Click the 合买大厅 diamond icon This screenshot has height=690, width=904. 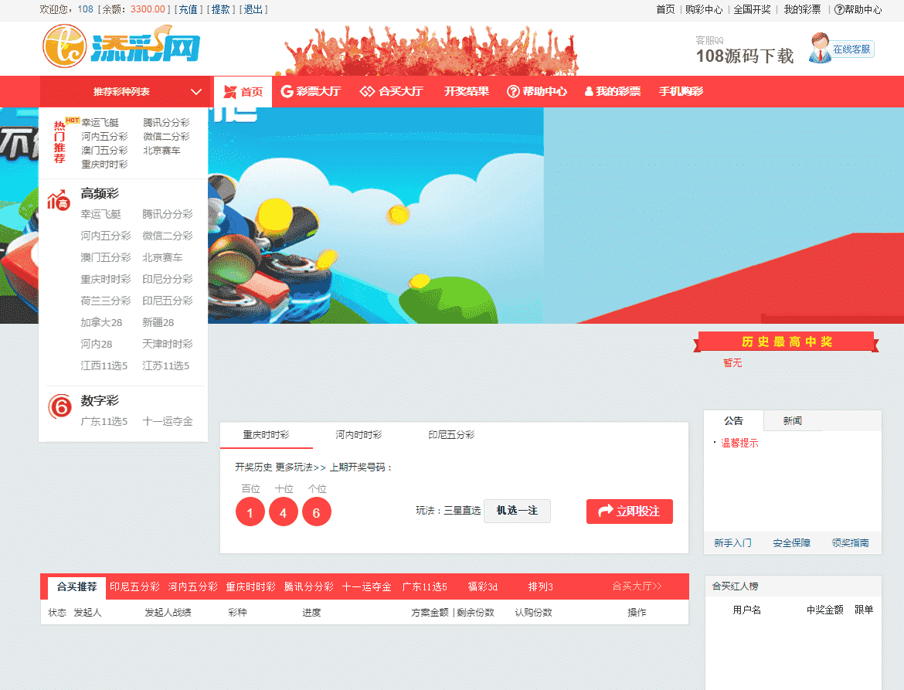pyautogui.click(x=366, y=91)
